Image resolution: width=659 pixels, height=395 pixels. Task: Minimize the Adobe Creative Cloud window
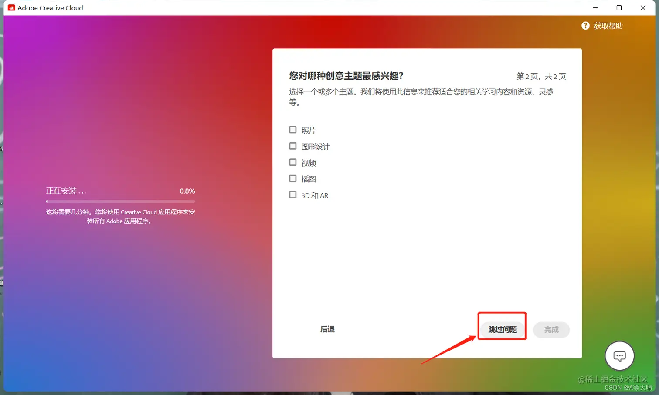[x=595, y=8]
